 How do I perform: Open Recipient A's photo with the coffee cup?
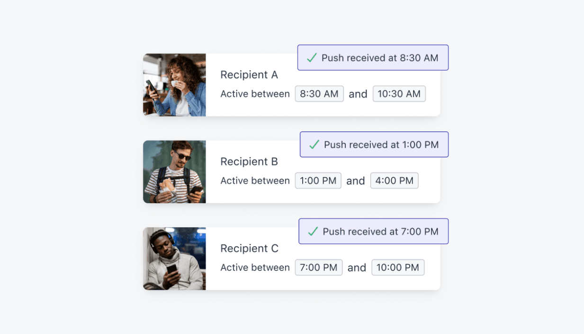[174, 85]
